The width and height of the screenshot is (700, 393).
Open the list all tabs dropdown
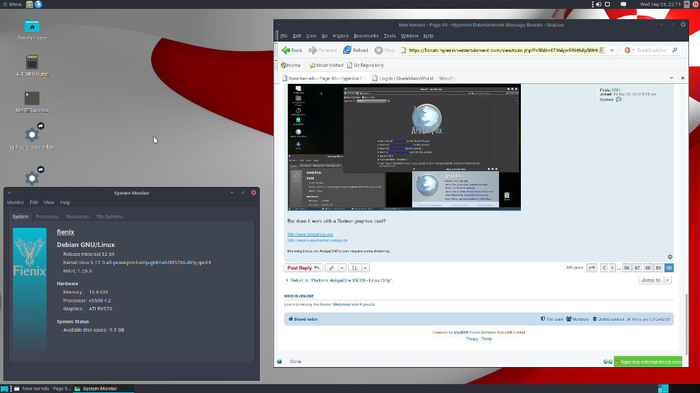[x=671, y=78]
